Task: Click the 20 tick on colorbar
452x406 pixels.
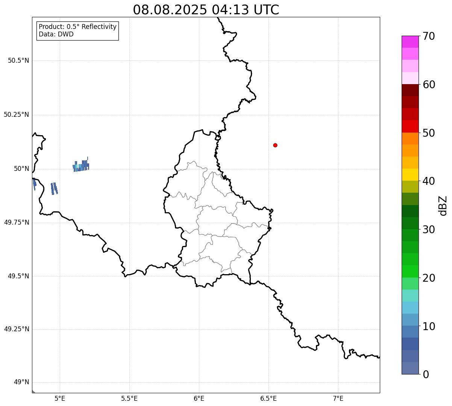Action: click(x=429, y=278)
